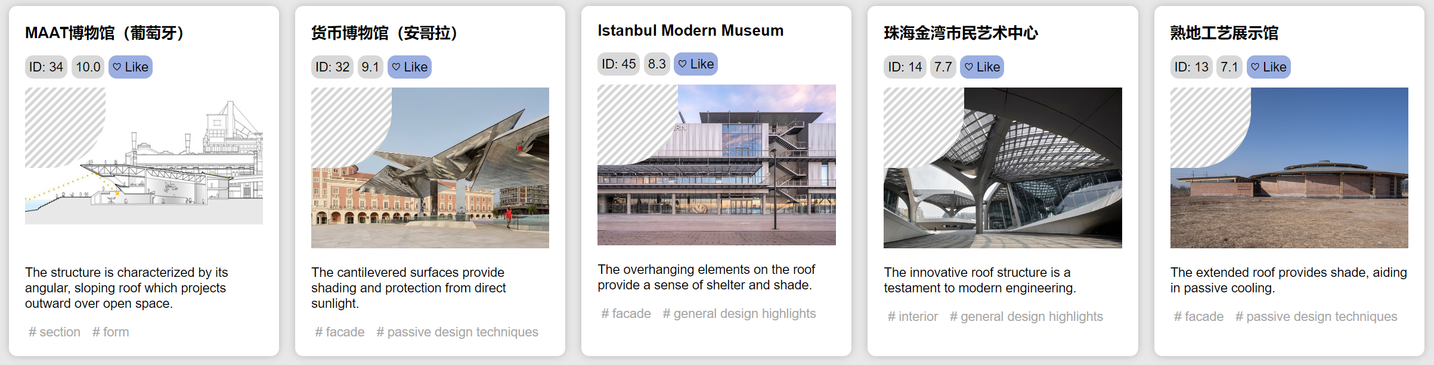This screenshot has width=1434, height=365.
Task: Open the 货币博物馆 cantilevered roof photo
Action: click(x=430, y=168)
